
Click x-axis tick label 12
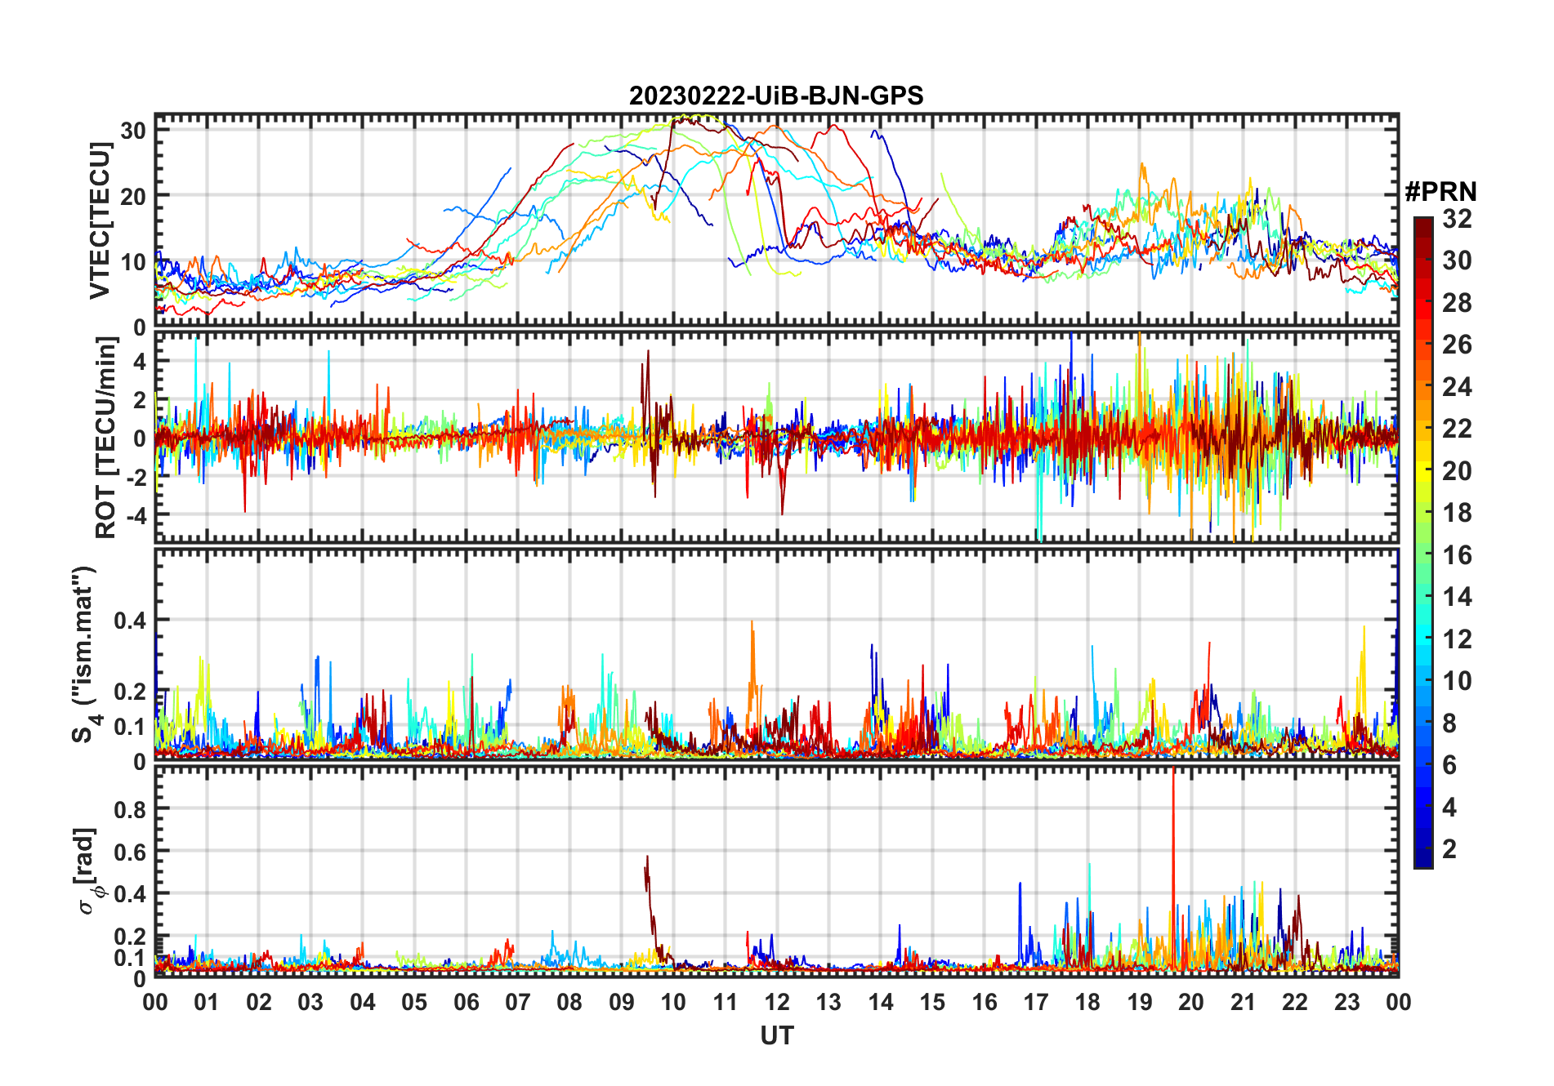777,1002
